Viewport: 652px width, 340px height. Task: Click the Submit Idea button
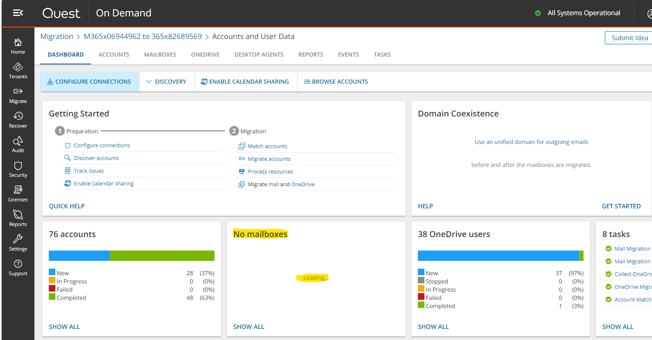pyautogui.click(x=629, y=38)
